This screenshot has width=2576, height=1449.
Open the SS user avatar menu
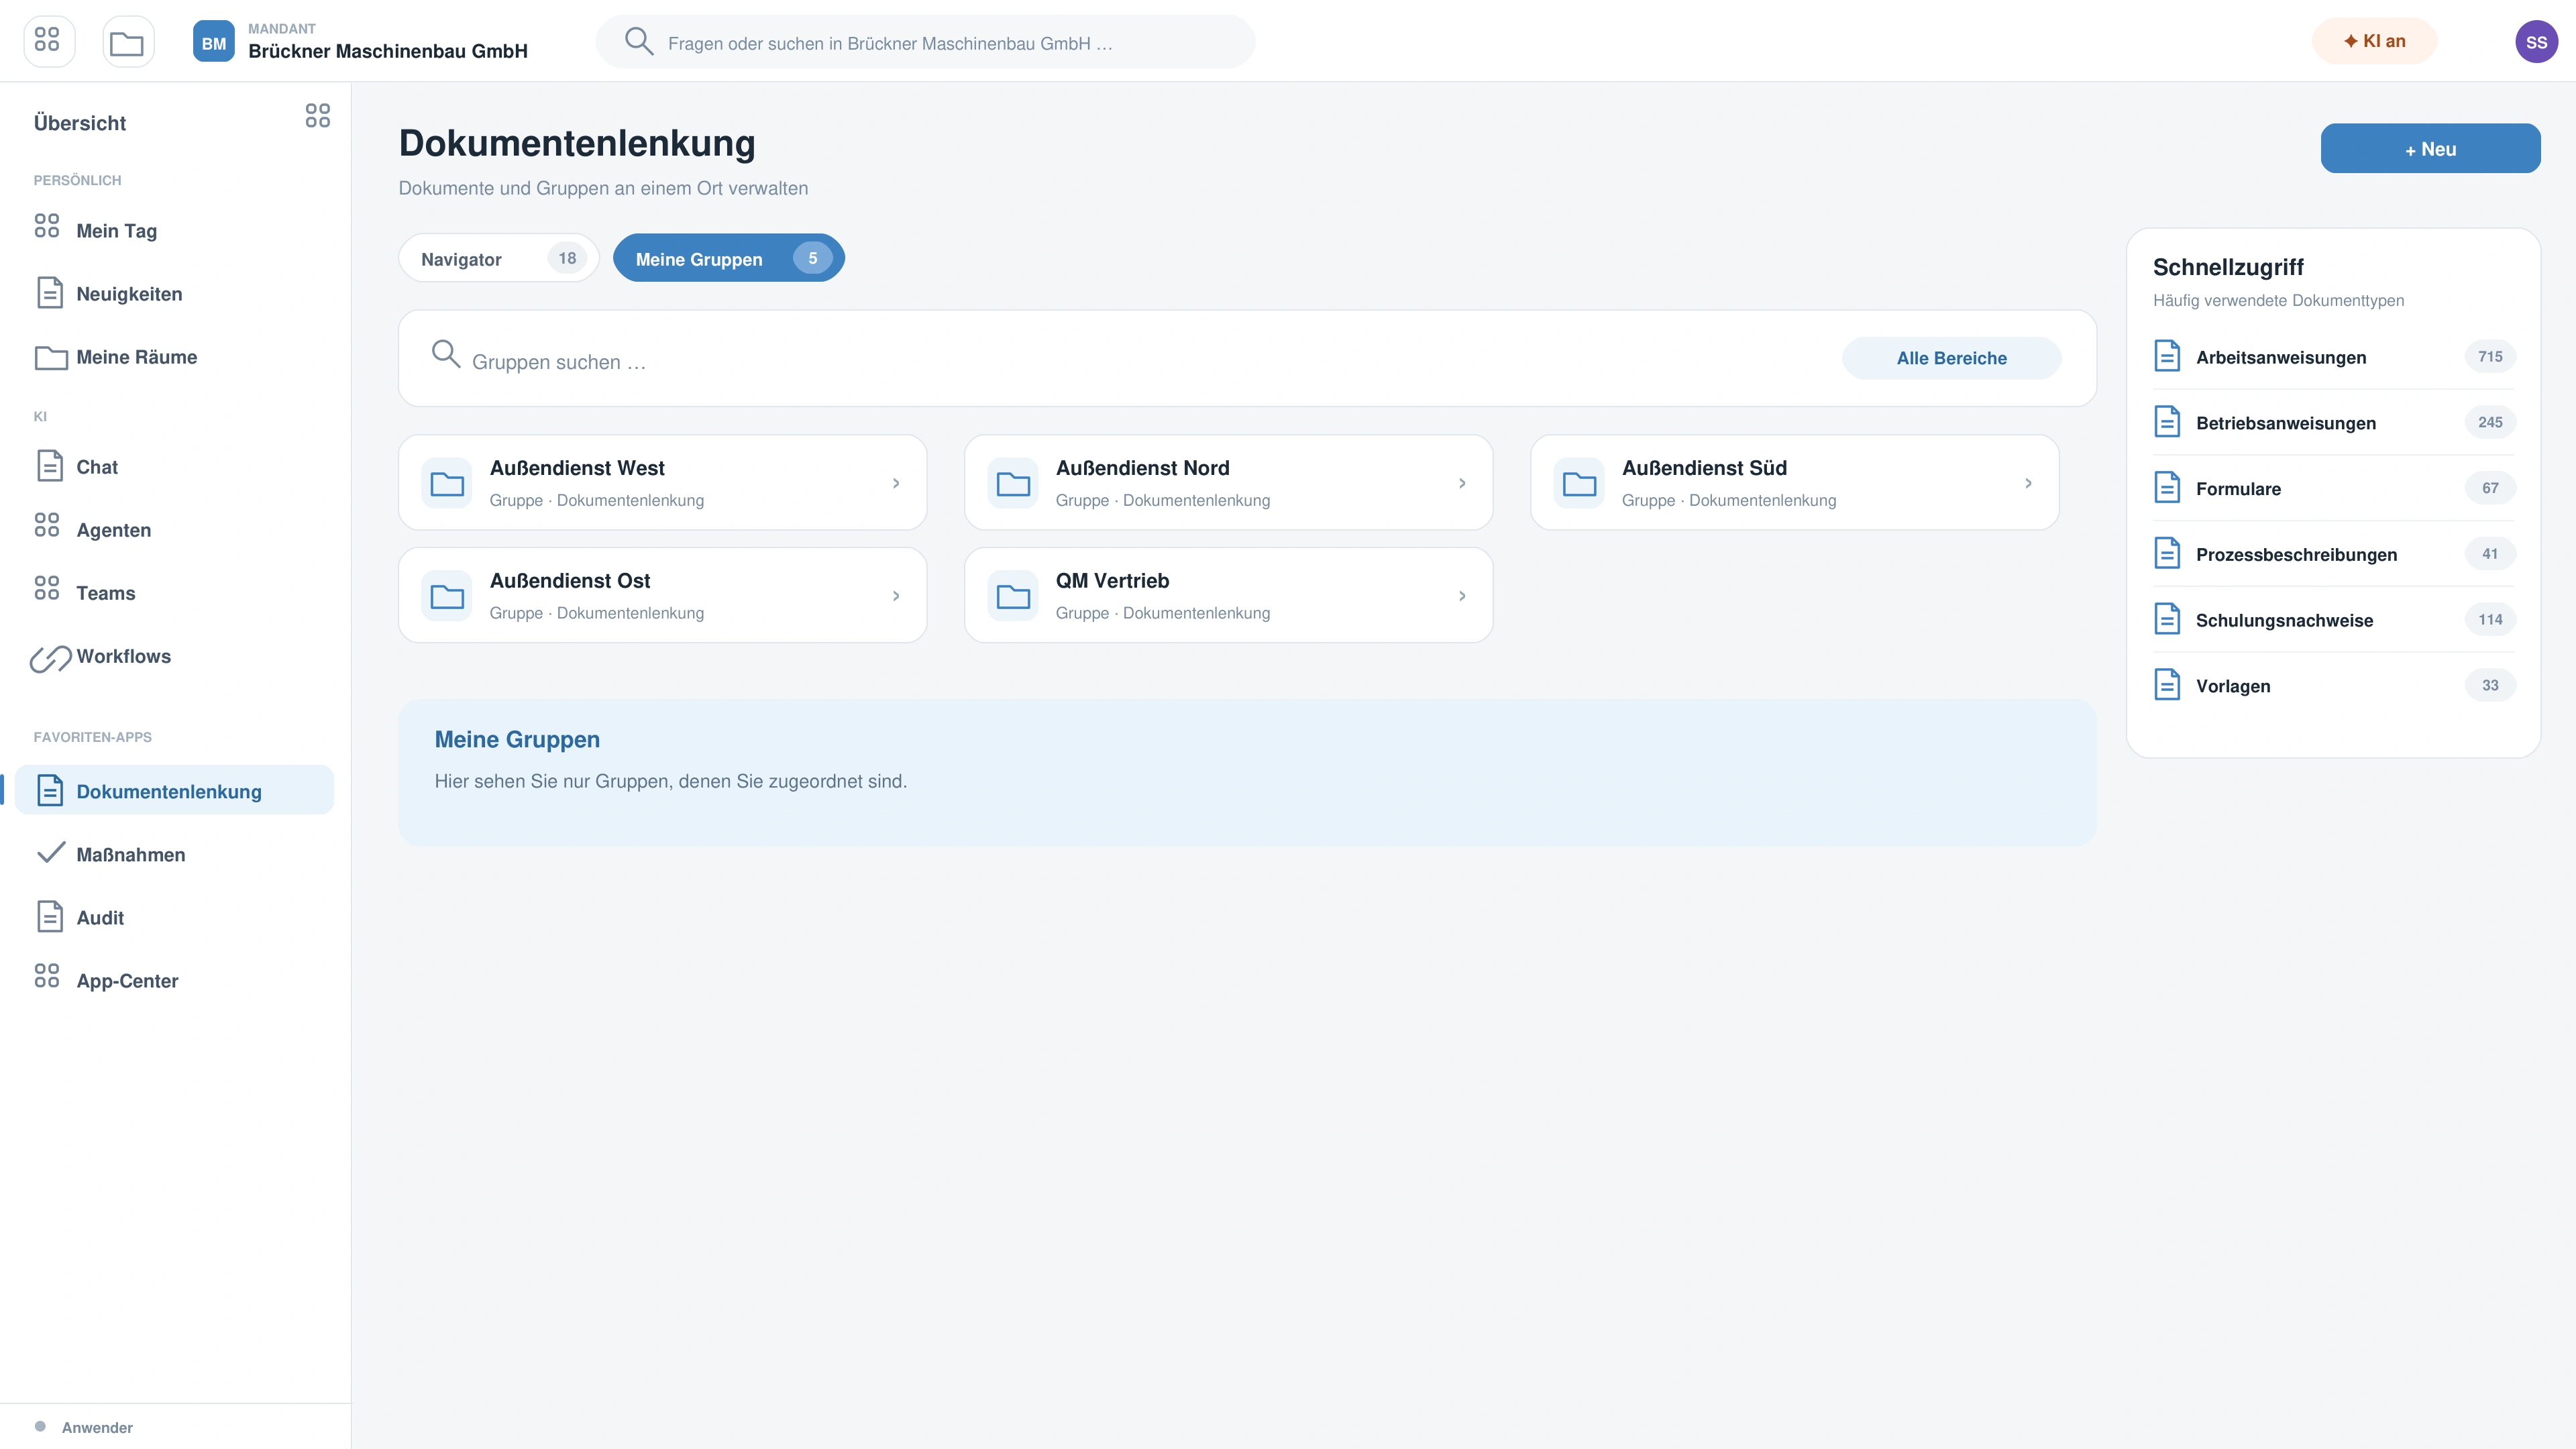tap(2536, 41)
